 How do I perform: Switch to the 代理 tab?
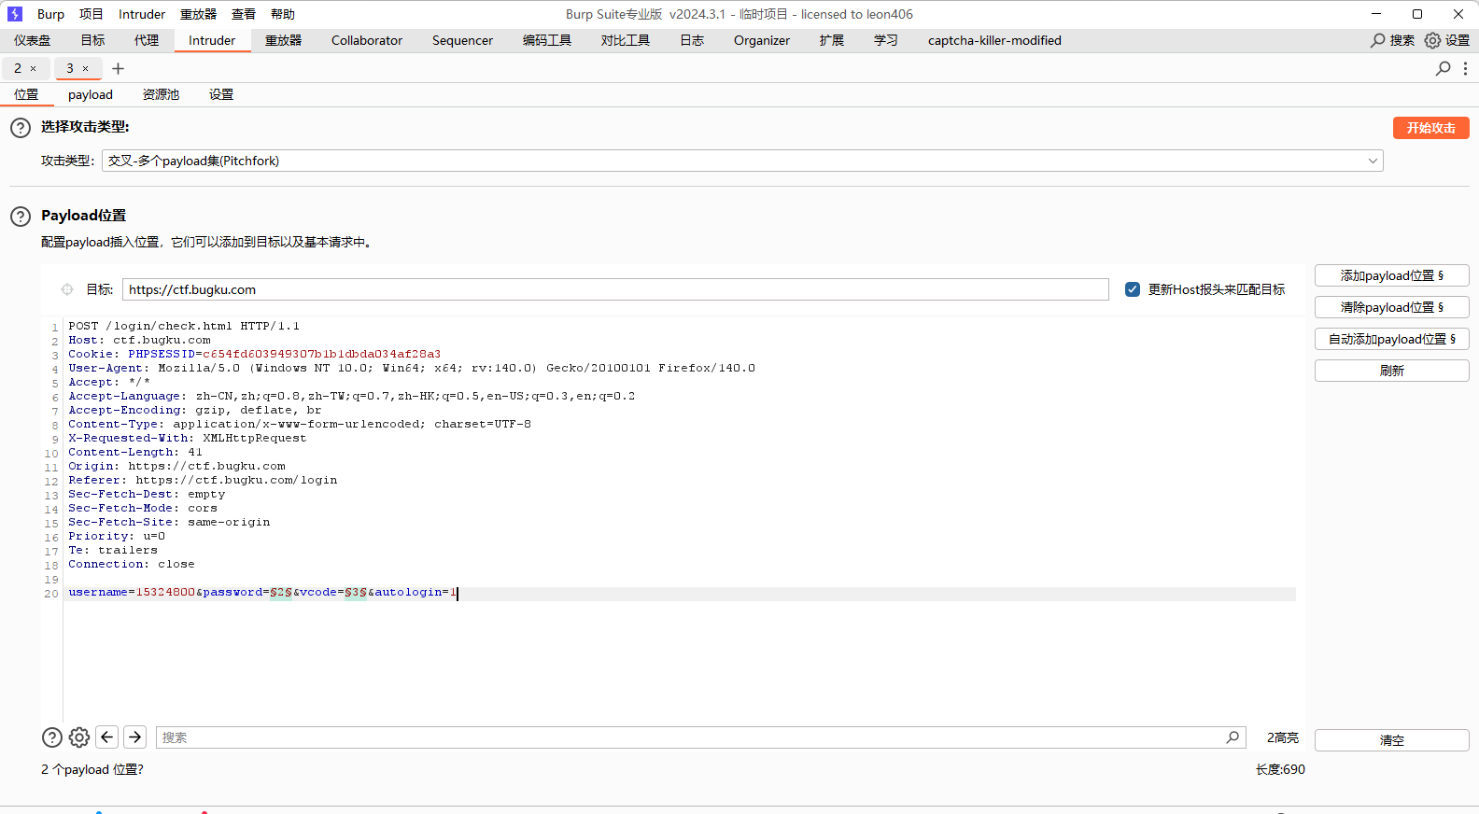[x=147, y=40]
